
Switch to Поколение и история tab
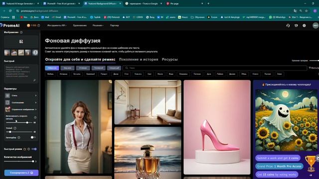[139, 60]
